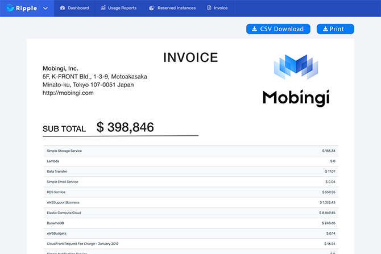Select the AWSSupportBusiness row label
The image size is (381, 254).
63,202
